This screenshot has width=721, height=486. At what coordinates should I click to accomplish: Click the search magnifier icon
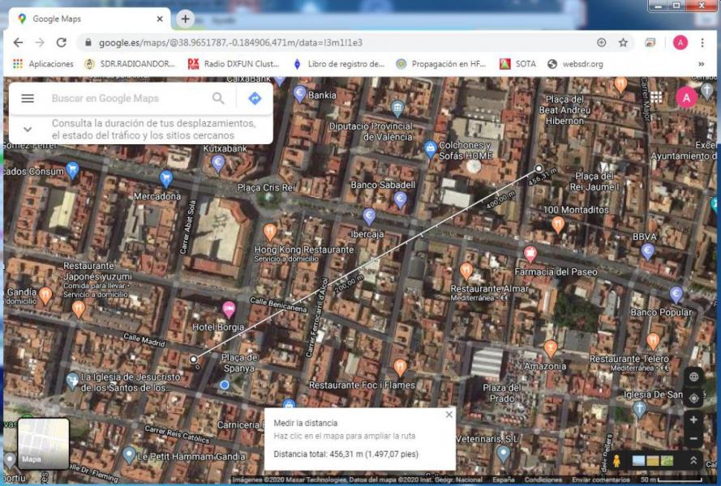[x=218, y=99]
